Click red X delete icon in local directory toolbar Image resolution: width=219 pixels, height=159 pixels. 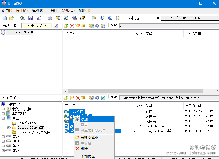[x=78, y=98]
